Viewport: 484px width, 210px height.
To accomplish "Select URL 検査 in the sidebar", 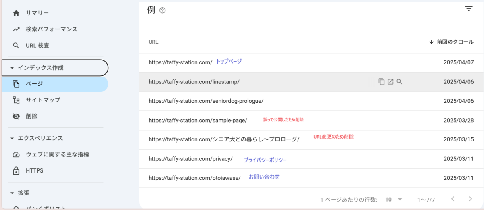I will tap(38, 46).
